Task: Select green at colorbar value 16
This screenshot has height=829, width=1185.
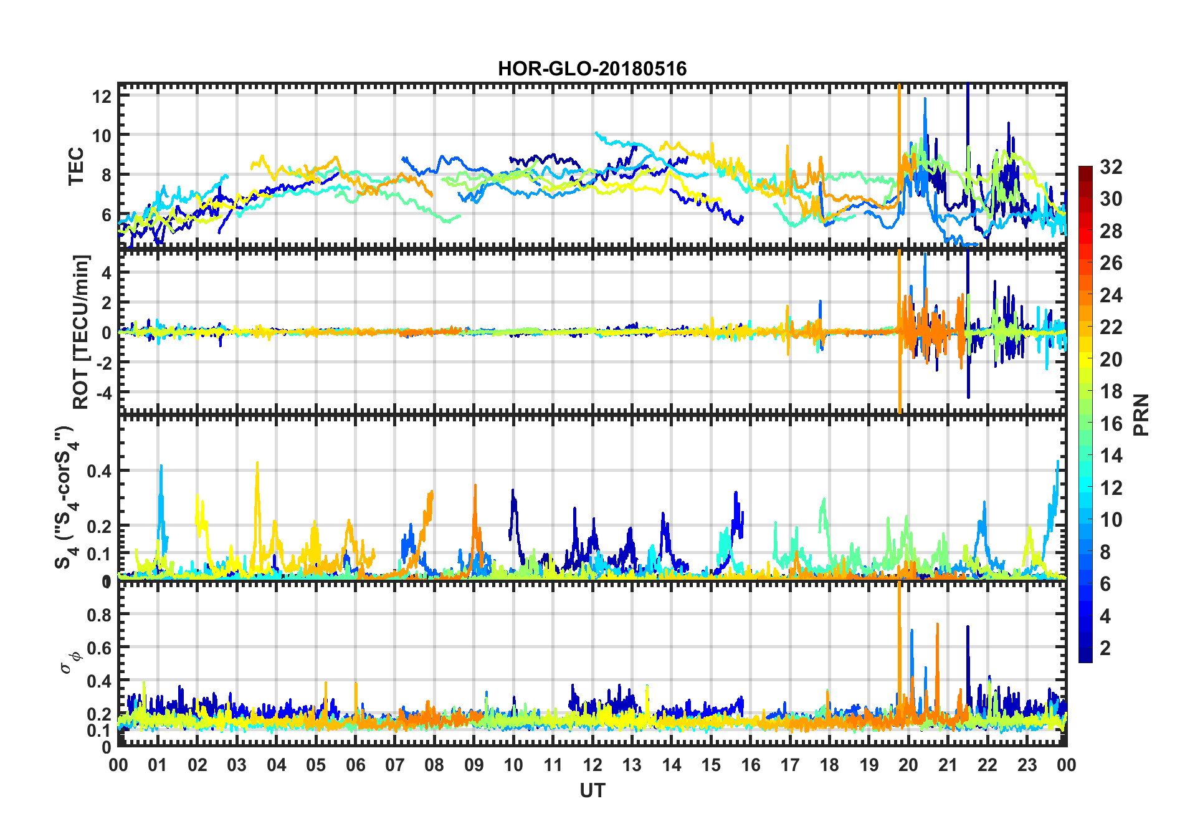Action: click(1085, 423)
